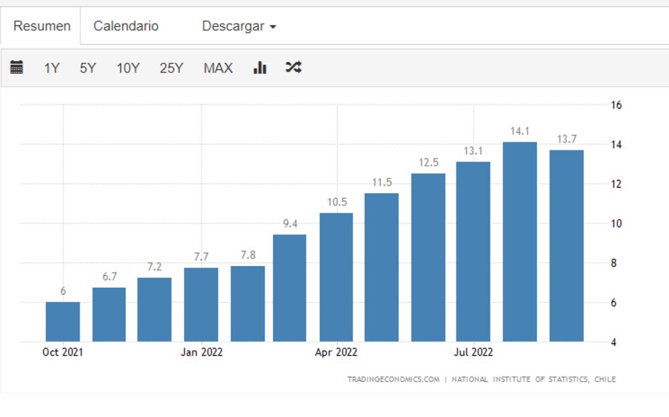Open the date range calendar picker icon
This screenshot has width=669, height=417.
point(18,67)
